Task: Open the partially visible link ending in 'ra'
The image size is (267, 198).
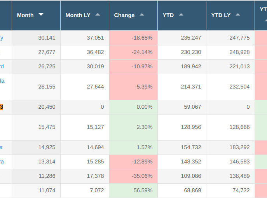Action: [x=2, y=162]
